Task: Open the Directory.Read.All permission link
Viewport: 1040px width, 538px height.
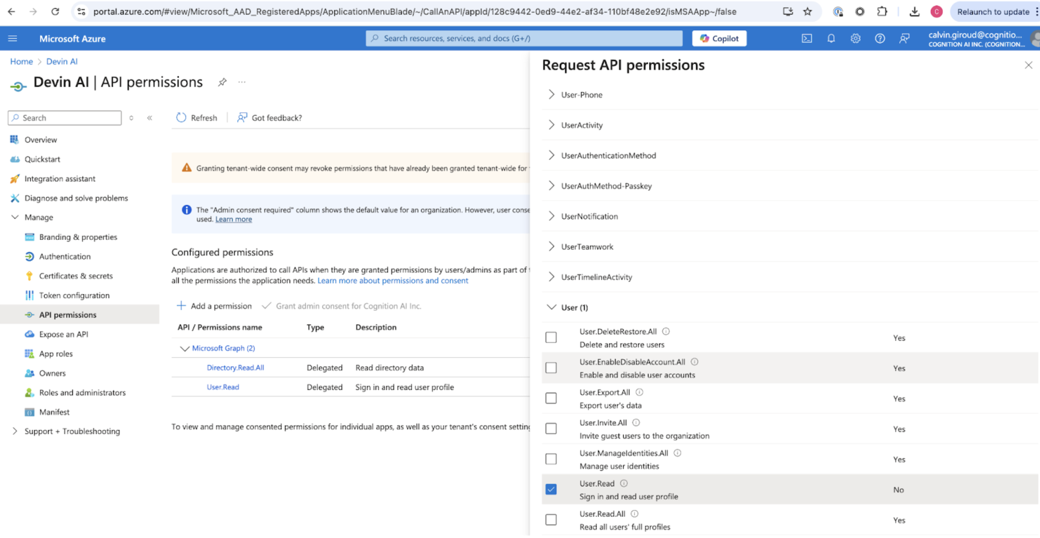Action: 235,367
